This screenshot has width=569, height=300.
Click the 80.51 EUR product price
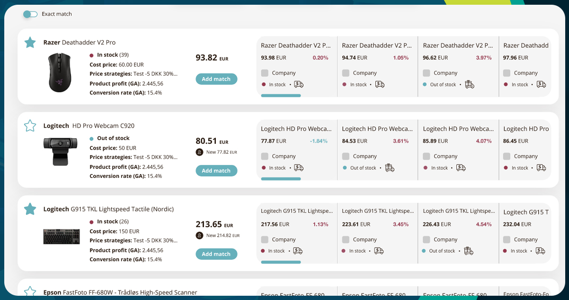(x=212, y=141)
